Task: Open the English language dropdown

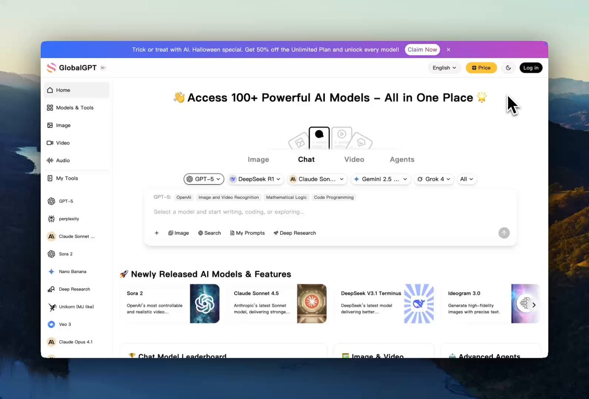Action: tap(444, 68)
